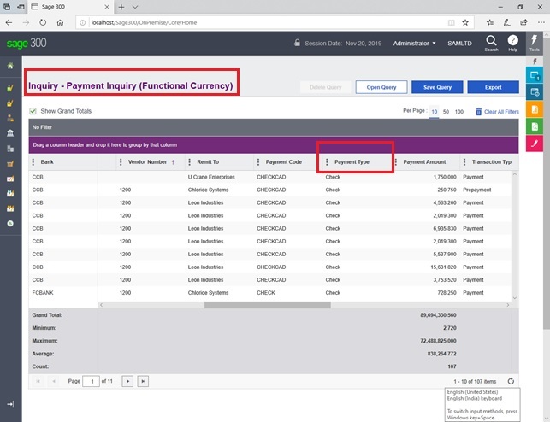This screenshot has width=550, height=422.
Task: Refresh the grid with the reload icon
Action: pos(511,381)
